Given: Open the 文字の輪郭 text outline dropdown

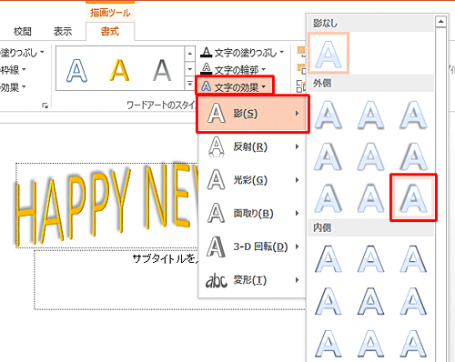Looking at the screenshot, I should point(233,70).
